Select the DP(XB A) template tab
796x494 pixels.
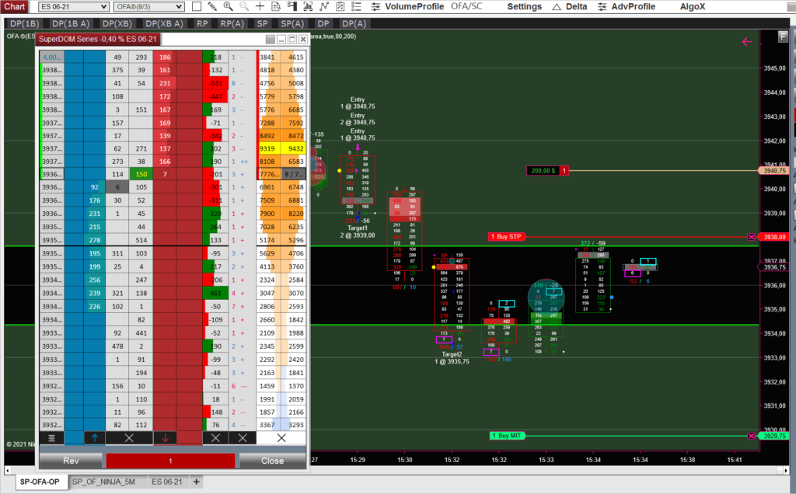(164, 23)
